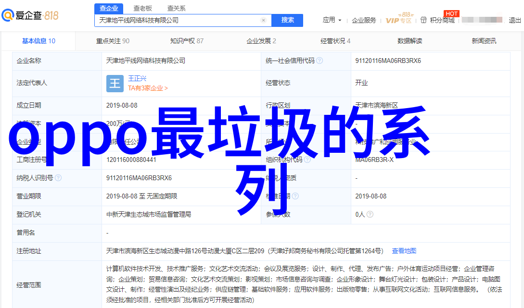Viewport: 524px width, 308px height.
Task: Click the 查看地图 map link
Action: (x=404, y=251)
